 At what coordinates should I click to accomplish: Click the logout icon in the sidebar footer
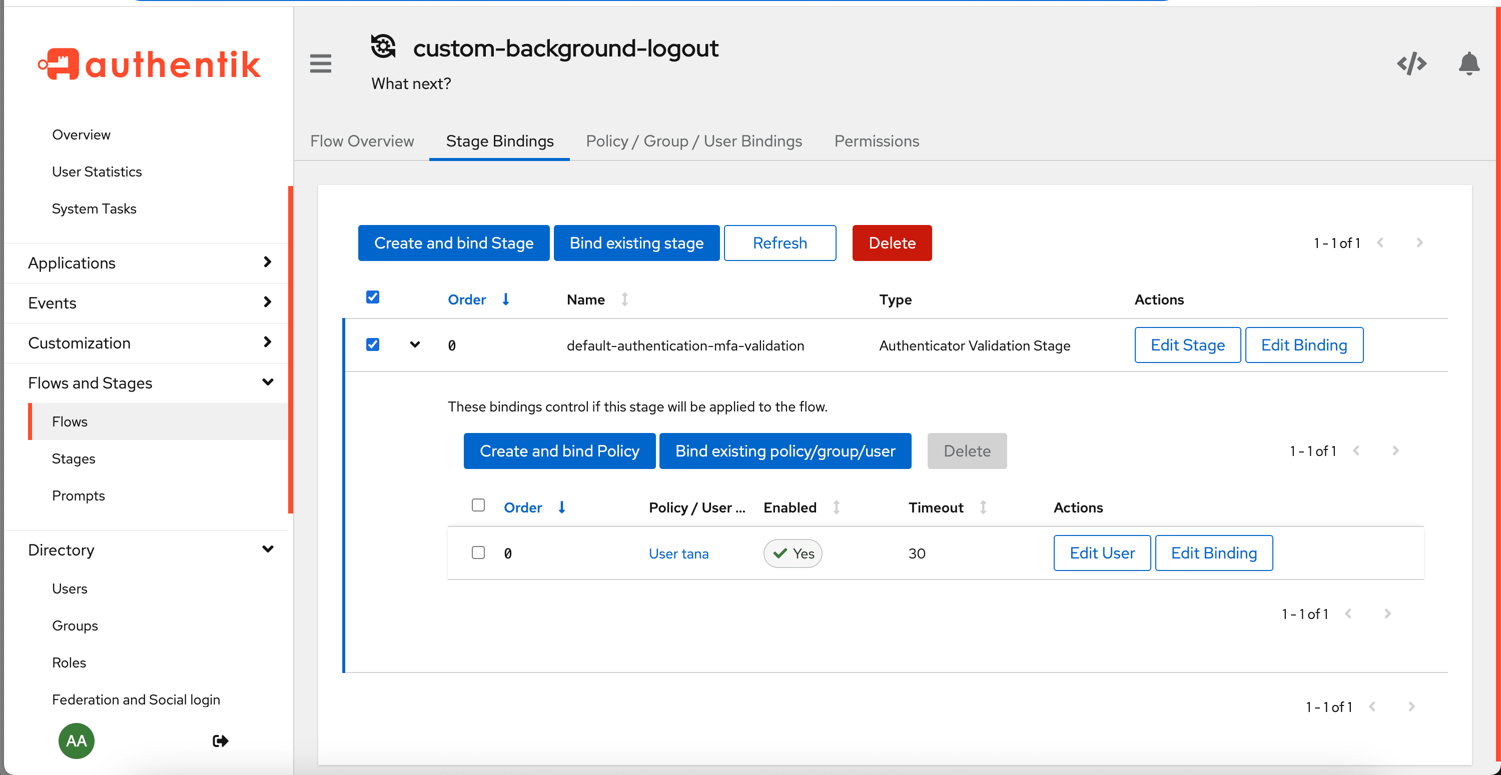tap(220, 740)
